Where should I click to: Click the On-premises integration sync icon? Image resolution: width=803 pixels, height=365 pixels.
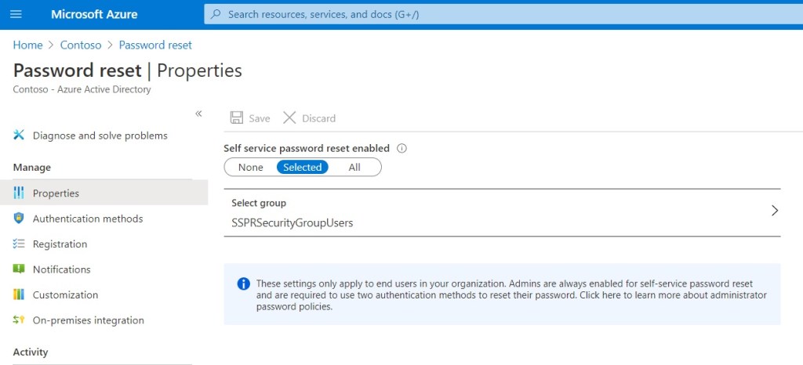point(19,320)
